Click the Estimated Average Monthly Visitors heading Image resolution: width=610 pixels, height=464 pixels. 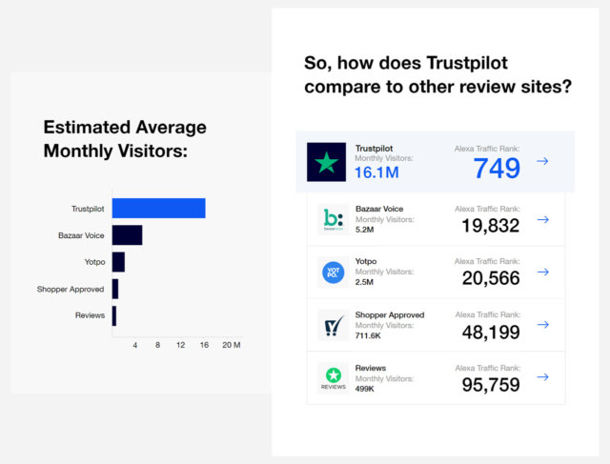tap(125, 139)
